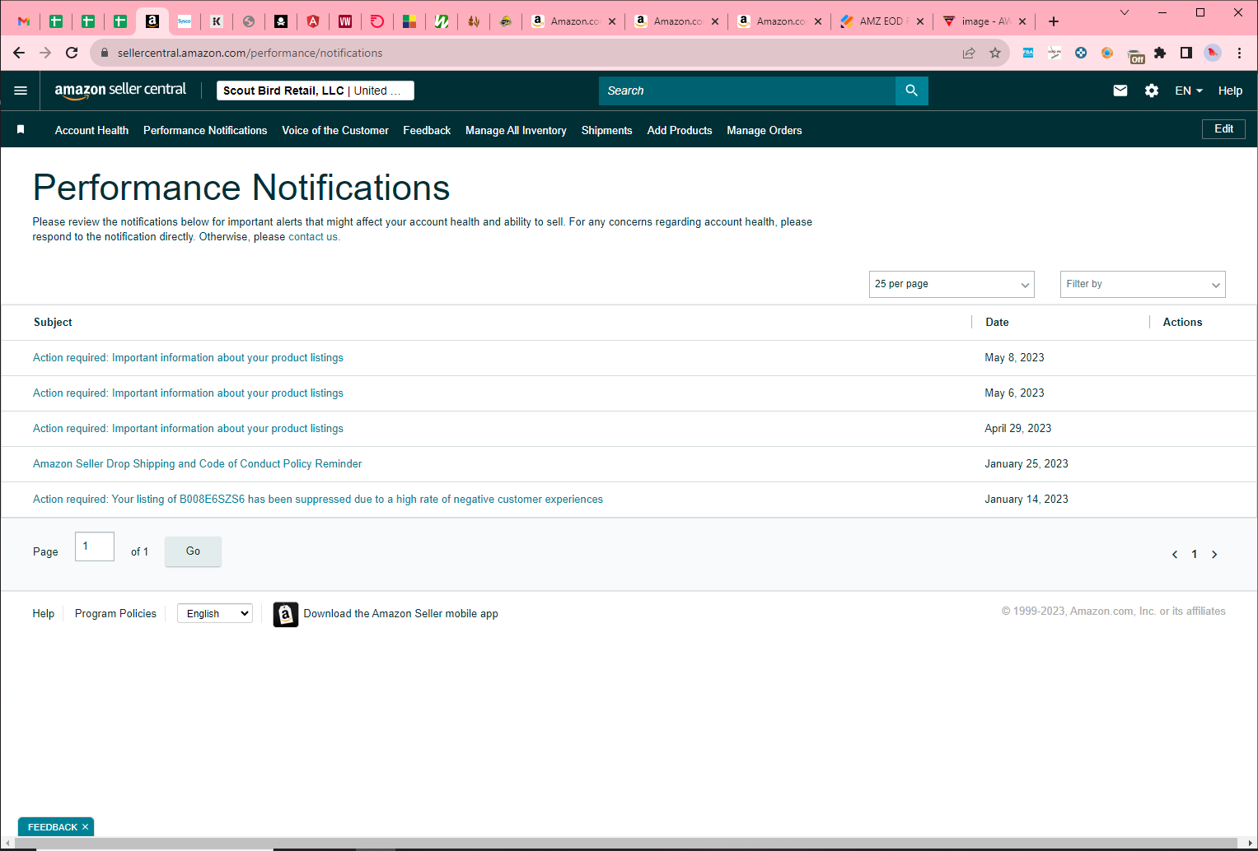Open the messages envelope icon
Screen dimensions: 1258x851
tap(1120, 91)
